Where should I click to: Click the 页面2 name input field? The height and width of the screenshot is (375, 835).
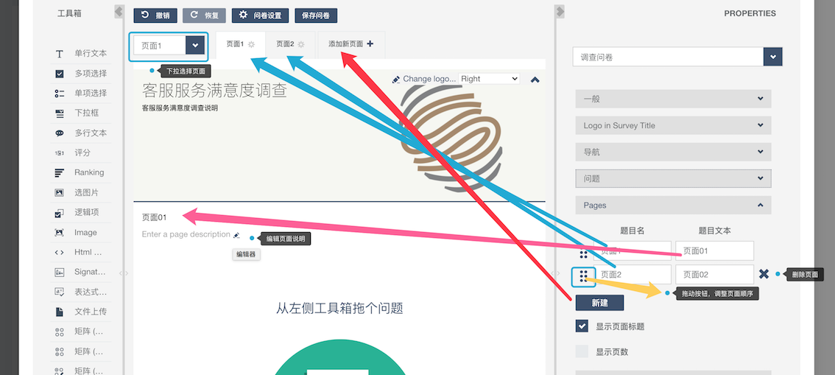(x=632, y=274)
